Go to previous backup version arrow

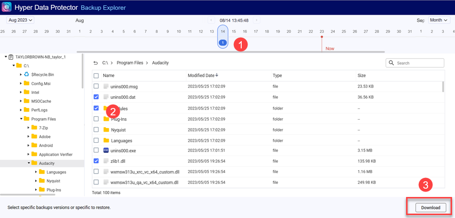pyautogui.click(x=211, y=21)
